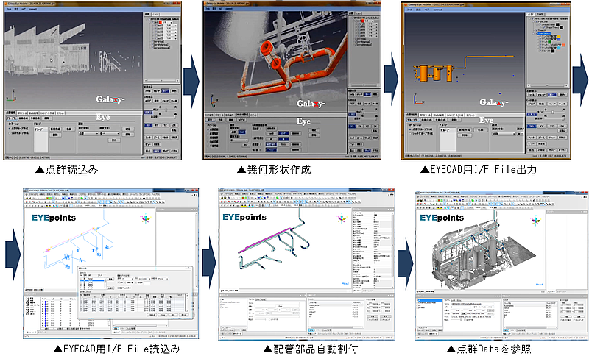589x356 pixels.
Task: Open the right combo box in the first window's bottom panel
Action: [110, 134]
